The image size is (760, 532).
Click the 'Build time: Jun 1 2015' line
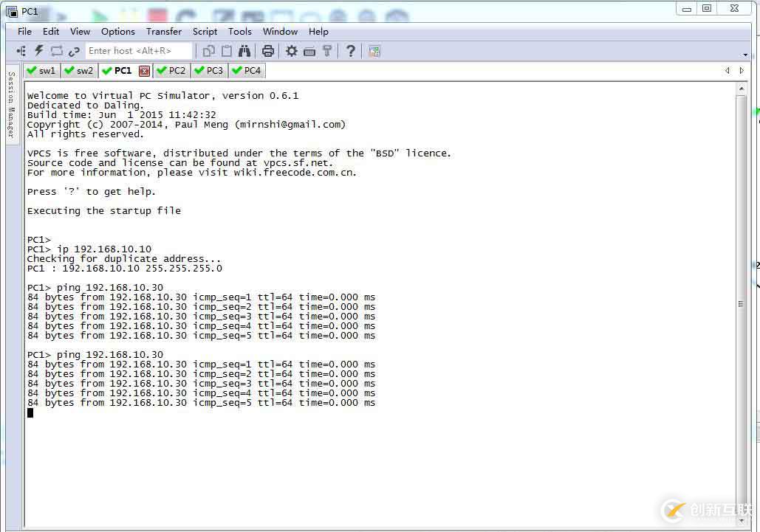pos(122,115)
